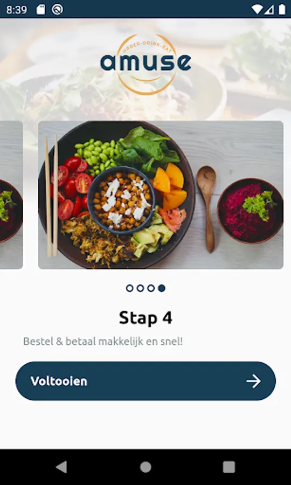Tap the SD card status bar icon
Viewport: 291px width, 485px height.
pos(40,10)
